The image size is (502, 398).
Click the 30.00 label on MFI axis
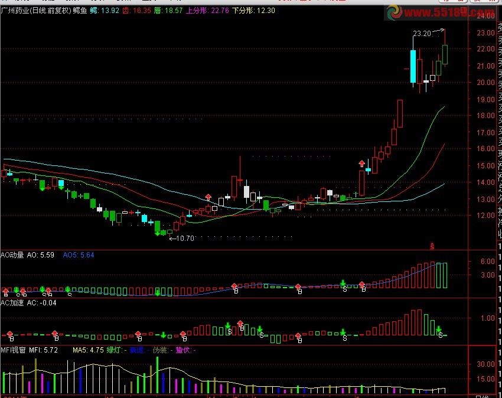485,364
